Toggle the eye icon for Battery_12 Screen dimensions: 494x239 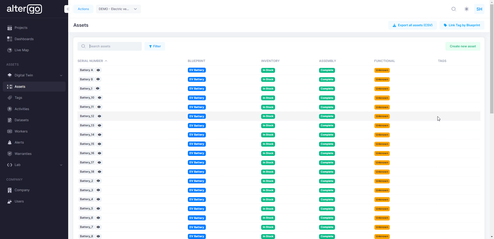click(100, 116)
